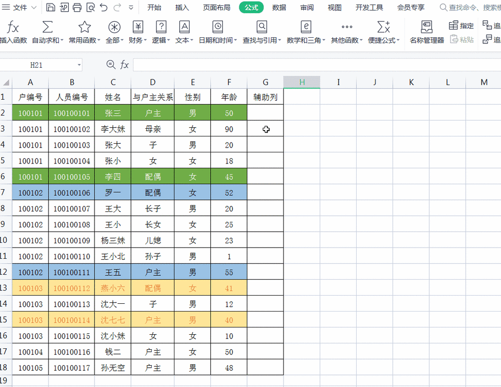
Task: Open the Name Box dropdown
Action: click(x=78, y=64)
